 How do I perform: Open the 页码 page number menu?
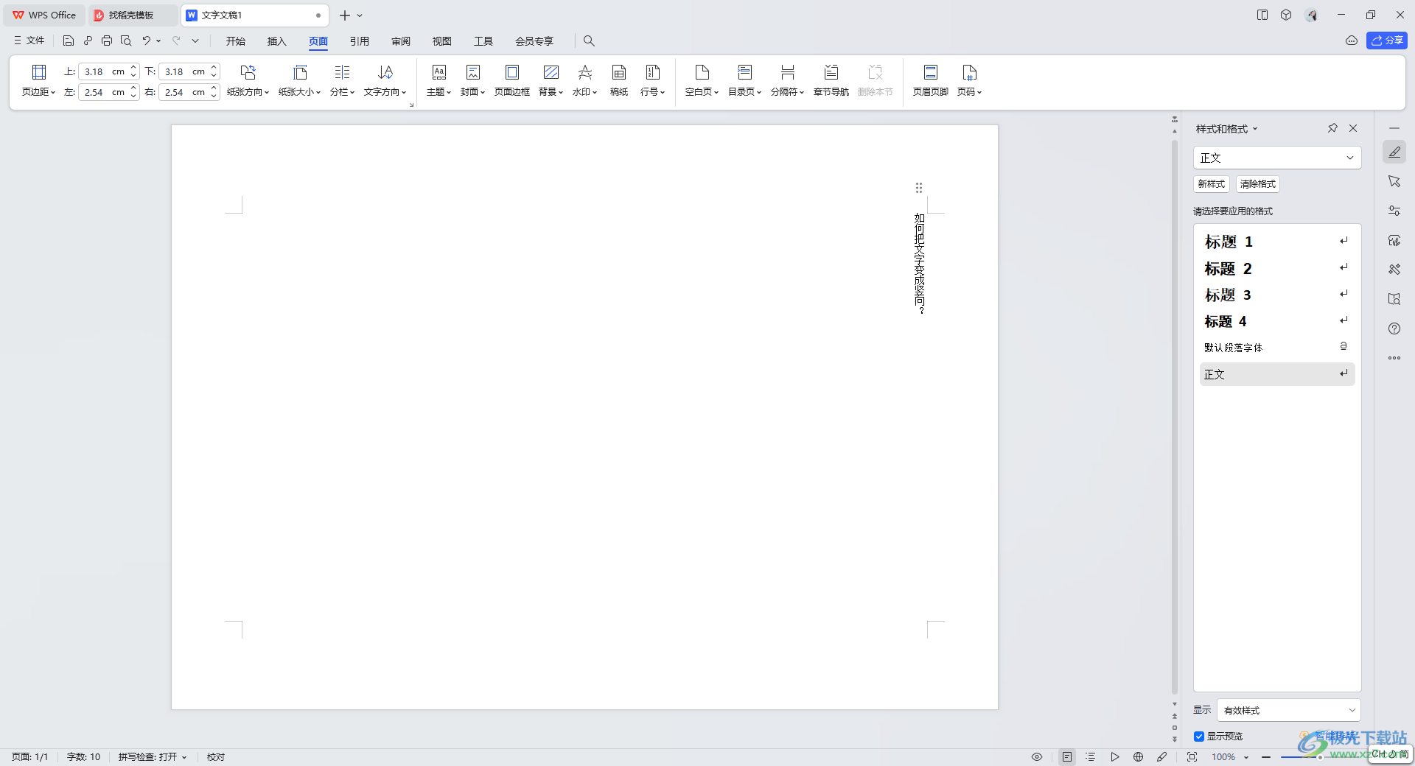[969, 81]
